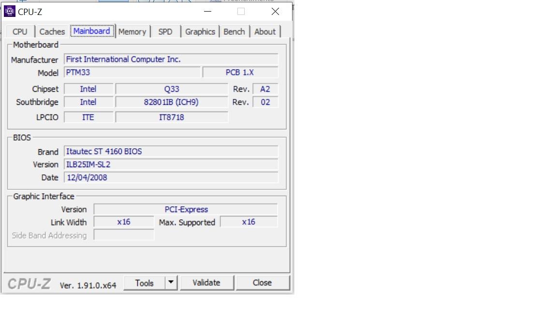Screen dimensions: 557x313
Task: Click the southbridge value 82801IB (ICH9)
Action: [172, 102]
